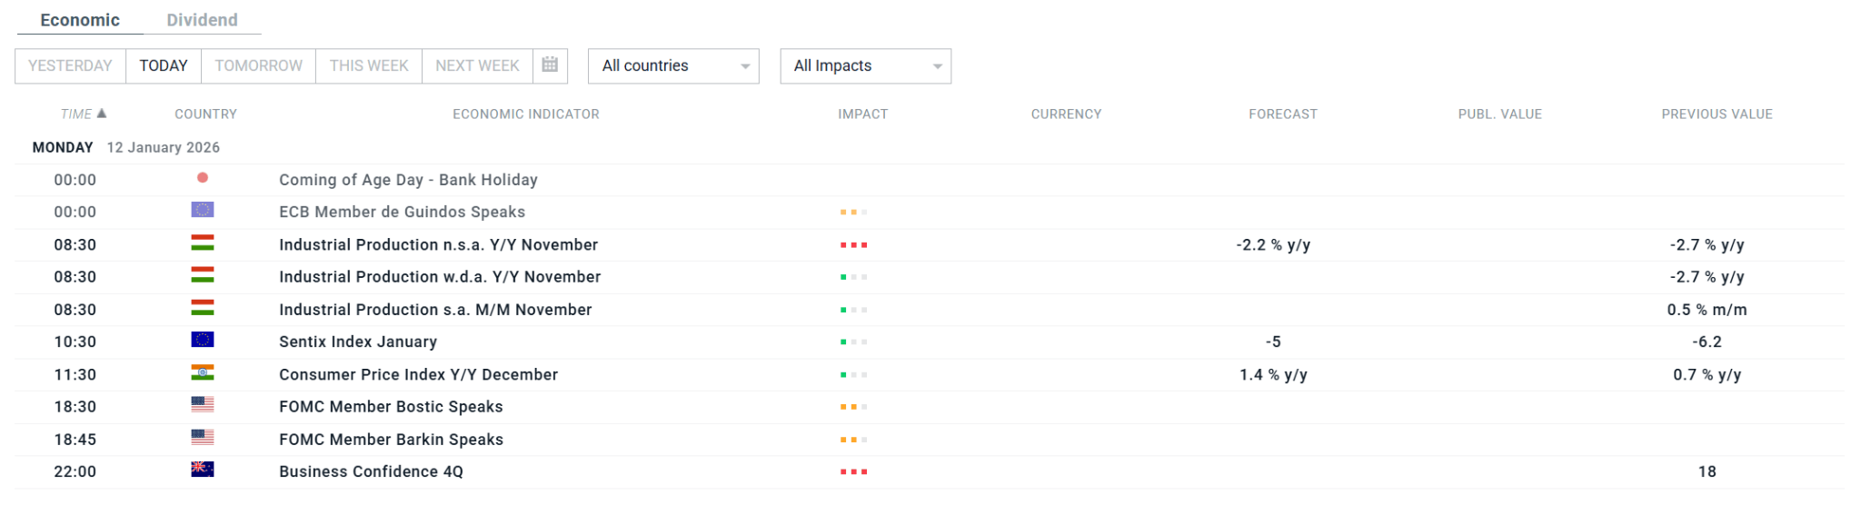Click US flag beside FOMC Member Barkin Speaks
Image resolution: width=1861 pixels, height=525 pixels.
point(203,438)
